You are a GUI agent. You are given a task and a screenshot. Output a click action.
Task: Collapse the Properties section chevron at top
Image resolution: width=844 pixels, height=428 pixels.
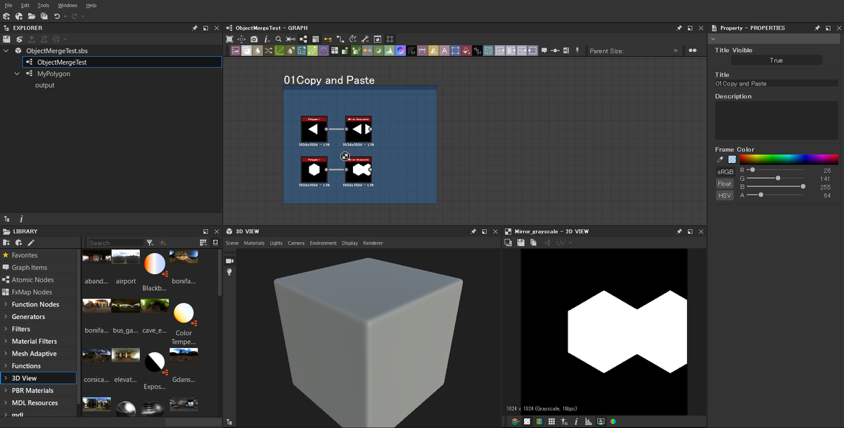[713, 39]
